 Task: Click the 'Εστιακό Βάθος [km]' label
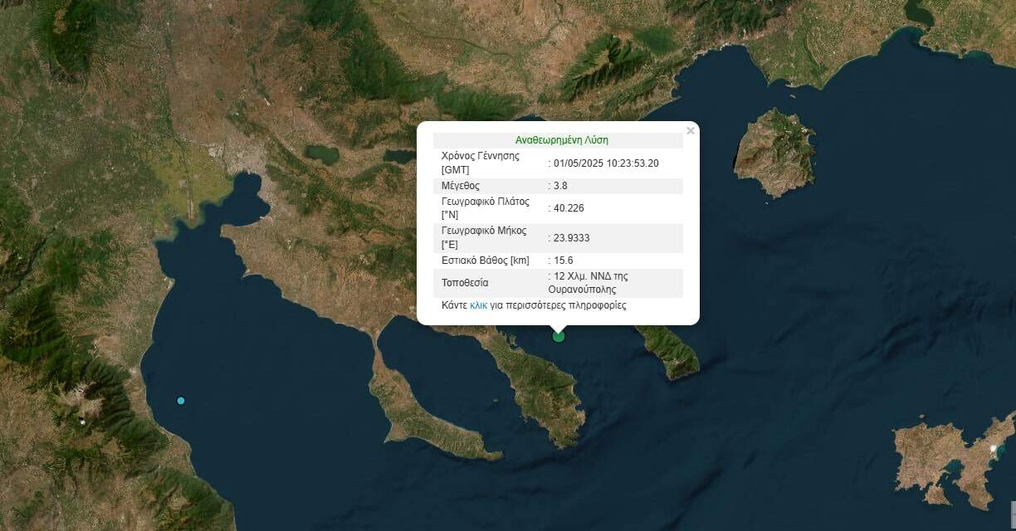(485, 261)
